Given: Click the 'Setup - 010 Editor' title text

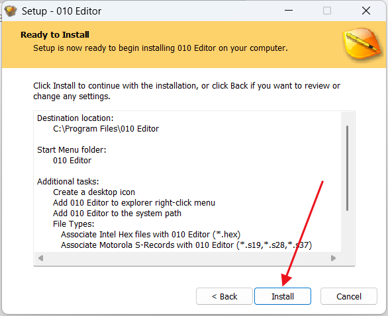Looking at the screenshot, I should (x=62, y=11).
